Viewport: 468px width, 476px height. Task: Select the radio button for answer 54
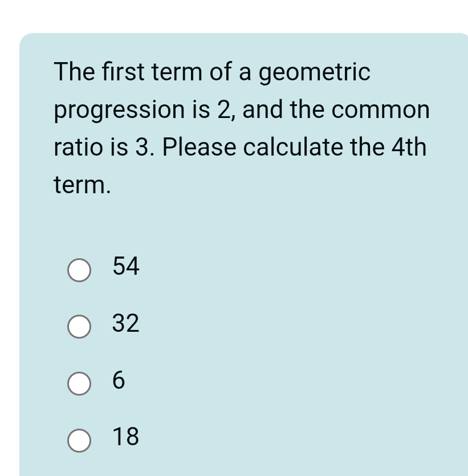(79, 271)
